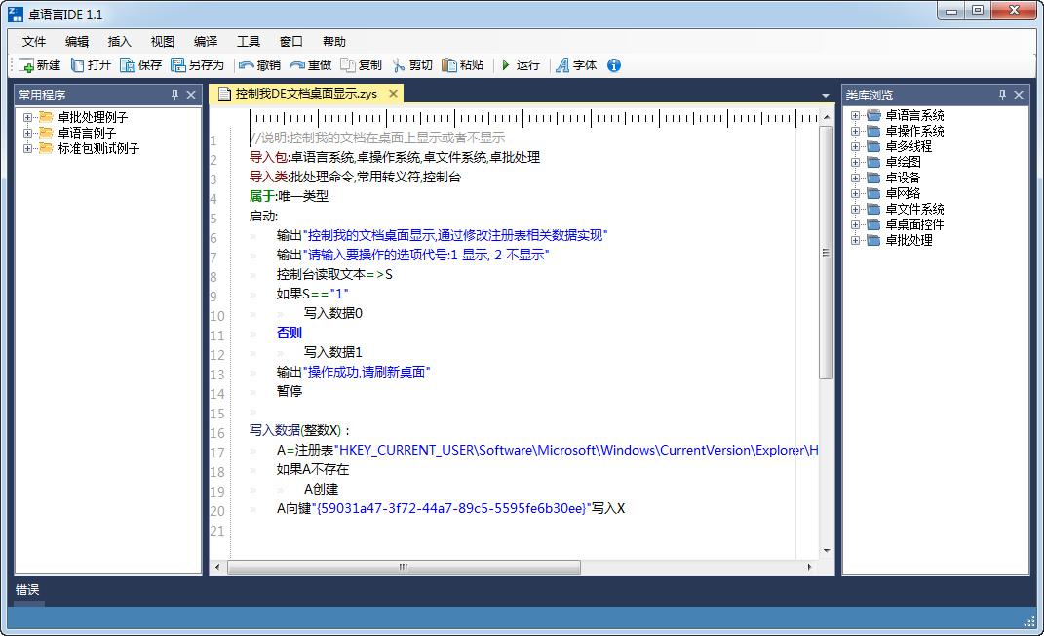
Task: Expand the 卓操作系统 library node
Action: tap(856, 131)
